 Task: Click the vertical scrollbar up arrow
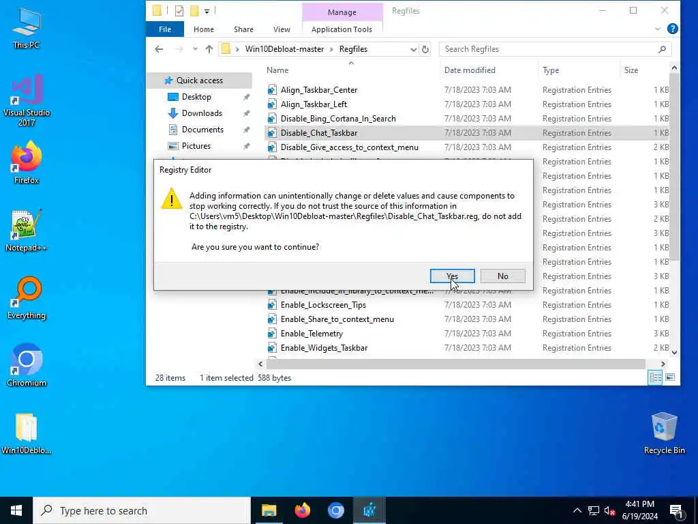[x=674, y=68]
